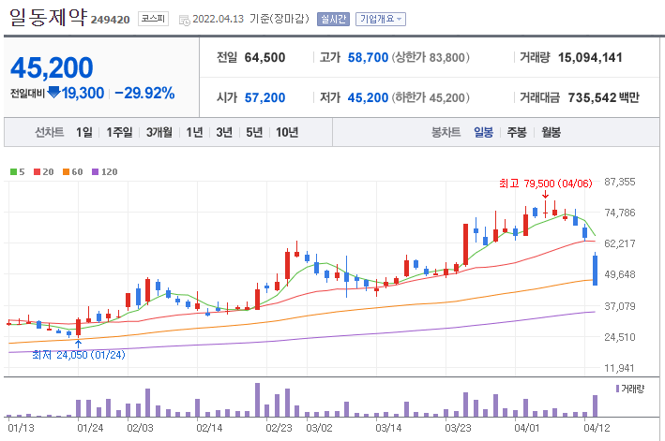Click the 거래대금 value 735,542
Image resolution: width=665 pixels, height=441 pixels.
592,97
